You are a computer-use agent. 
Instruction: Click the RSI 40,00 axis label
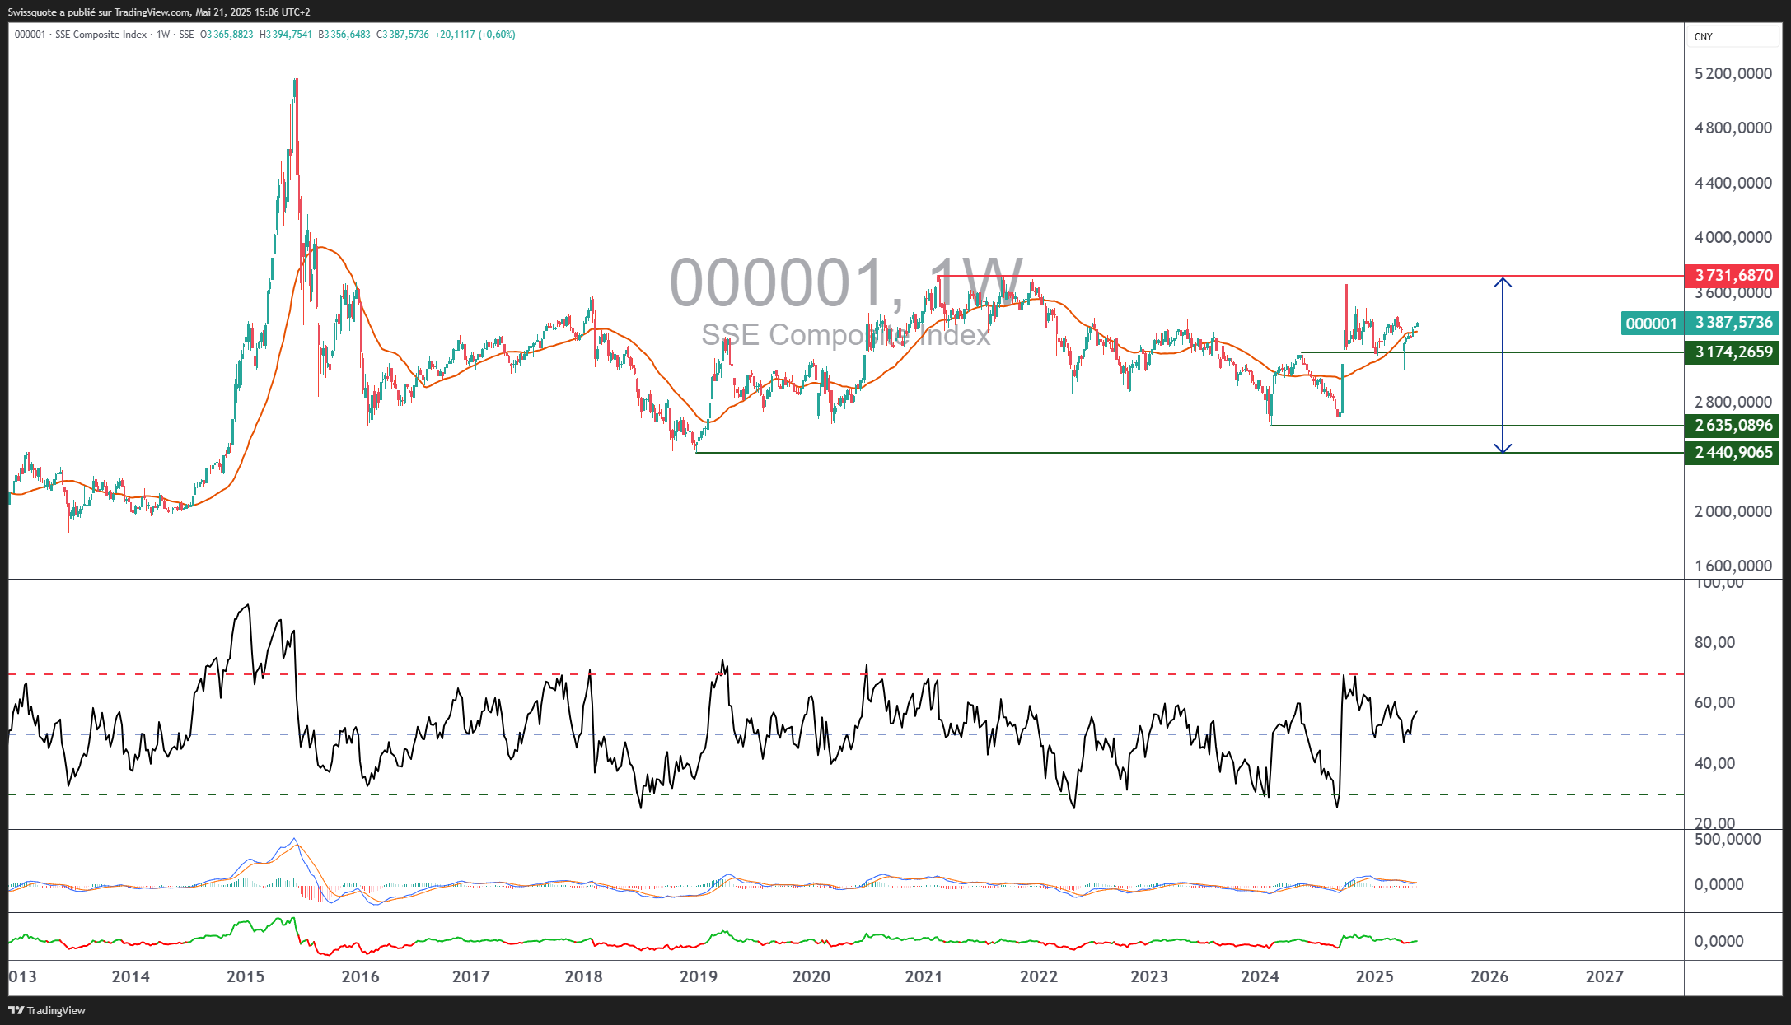pos(1714,763)
